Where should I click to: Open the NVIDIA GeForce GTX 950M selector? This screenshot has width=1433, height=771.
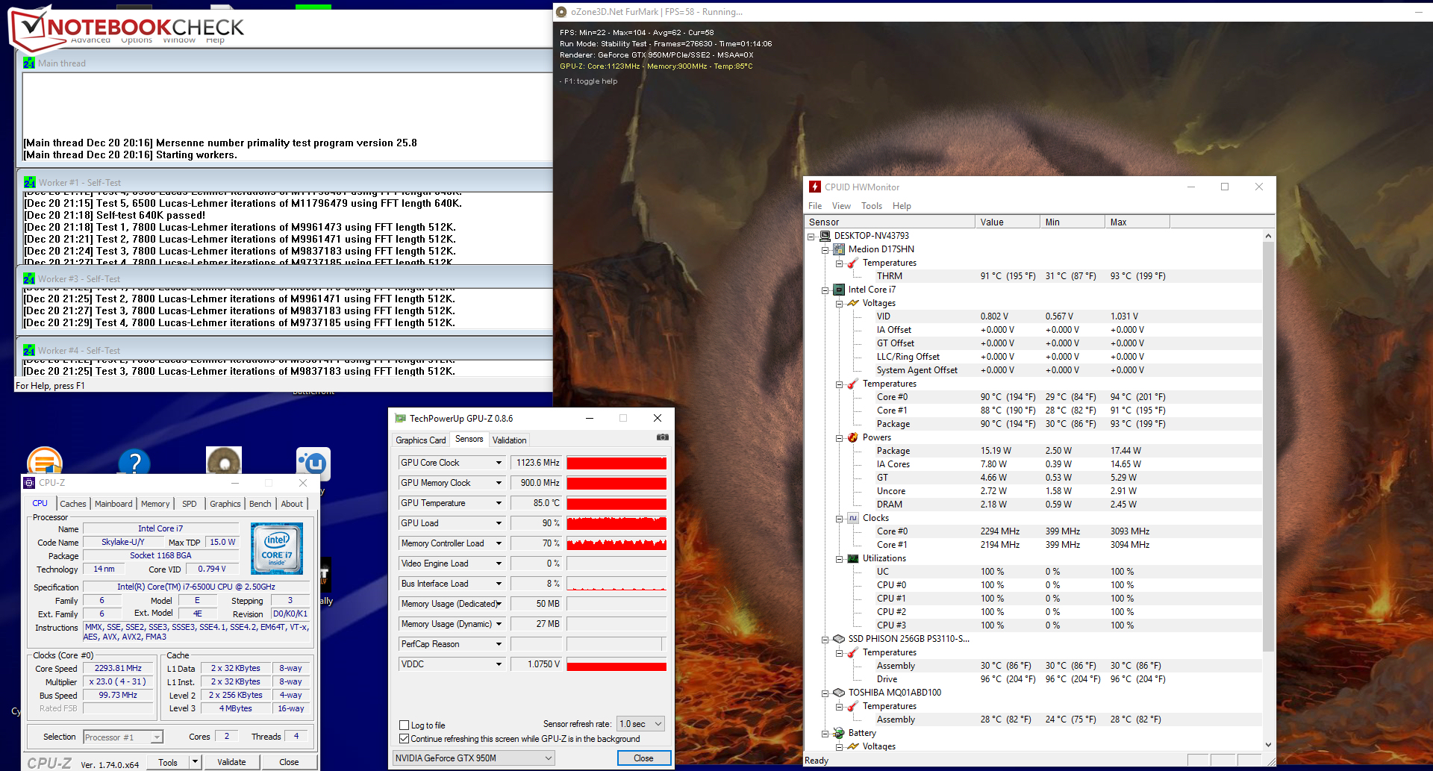click(x=474, y=758)
